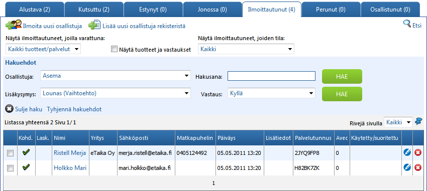The height and width of the screenshot is (191, 427).
Task: Click the company cell eTaika Oy
Action: (x=102, y=153)
